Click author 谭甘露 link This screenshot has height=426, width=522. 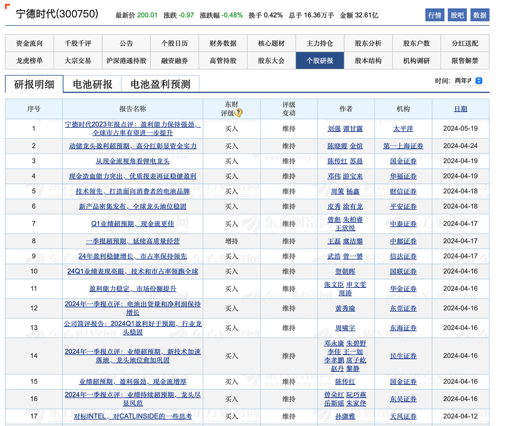click(x=353, y=128)
